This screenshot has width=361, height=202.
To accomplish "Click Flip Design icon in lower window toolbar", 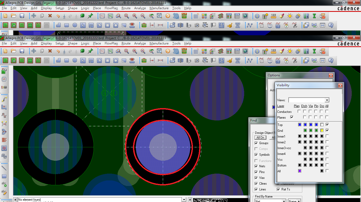I will (184, 51).
